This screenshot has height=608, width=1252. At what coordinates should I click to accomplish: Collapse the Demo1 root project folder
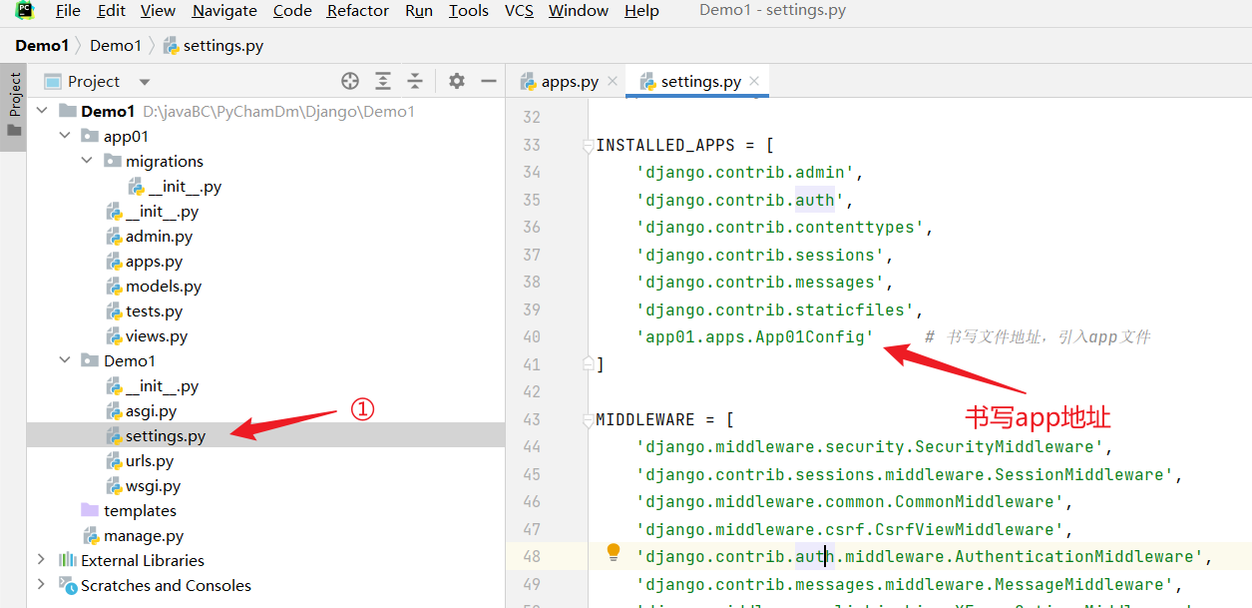click(x=41, y=111)
